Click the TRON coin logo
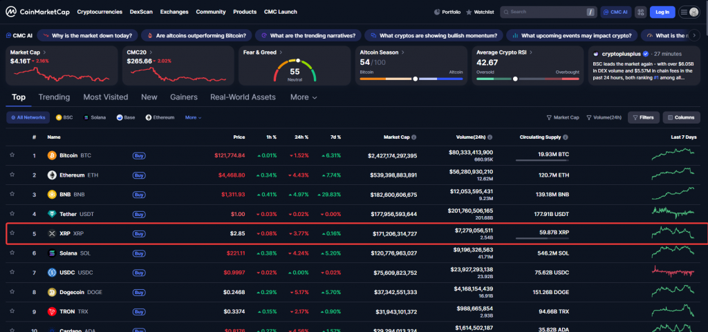Image resolution: width=708 pixels, height=332 pixels. click(x=51, y=311)
